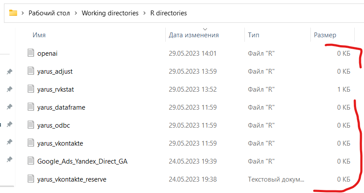Click the file name yarus_rvkstat
Image resolution: width=364 pixels, height=193 pixels.
[55, 89]
